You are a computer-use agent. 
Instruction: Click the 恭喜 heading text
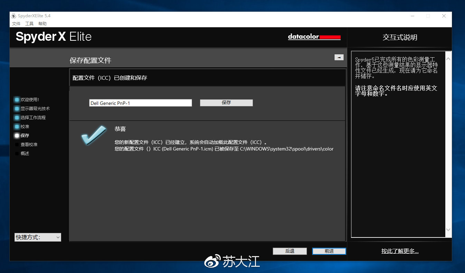(x=120, y=129)
